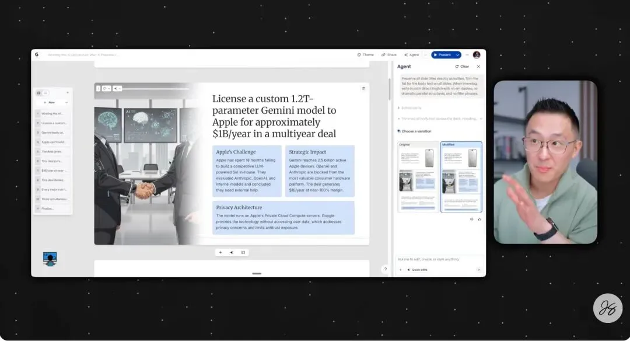
Task: Click the 'Strategic Impact' box heading
Action: point(307,152)
